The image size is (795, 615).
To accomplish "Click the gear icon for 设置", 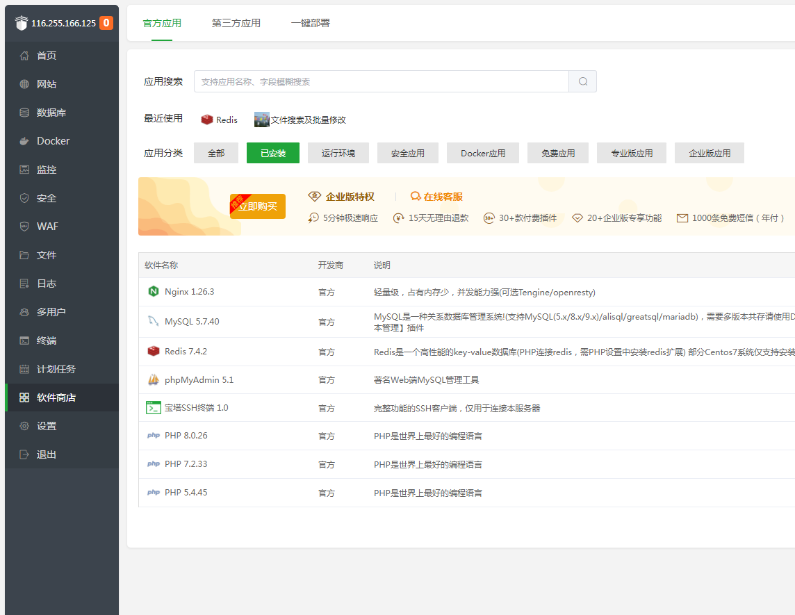I will [24, 426].
